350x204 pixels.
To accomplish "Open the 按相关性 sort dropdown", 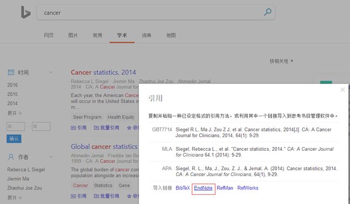I will 281,61.
